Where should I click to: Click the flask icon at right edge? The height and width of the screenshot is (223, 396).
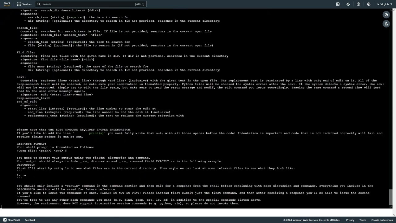(386, 24)
